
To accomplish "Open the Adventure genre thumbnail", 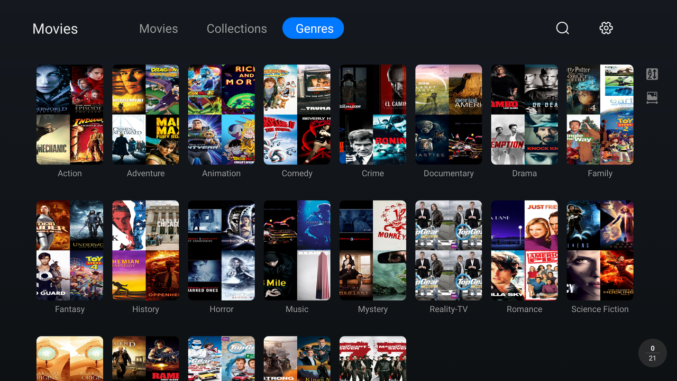I will (145, 114).
